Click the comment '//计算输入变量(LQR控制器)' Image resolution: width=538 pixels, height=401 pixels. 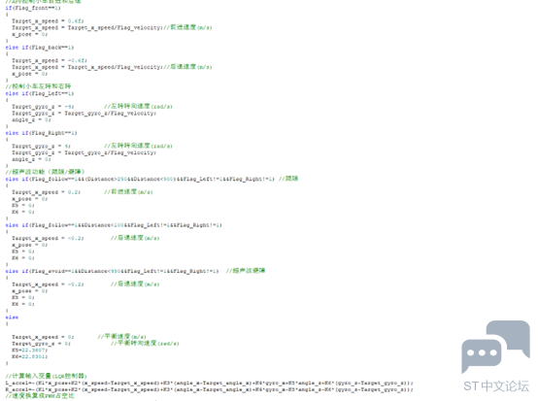click(47, 376)
